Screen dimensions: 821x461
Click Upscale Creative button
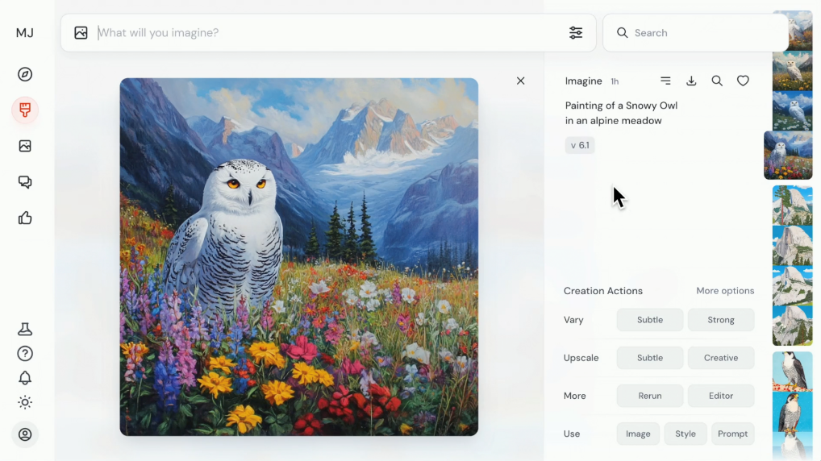(720, 358)
